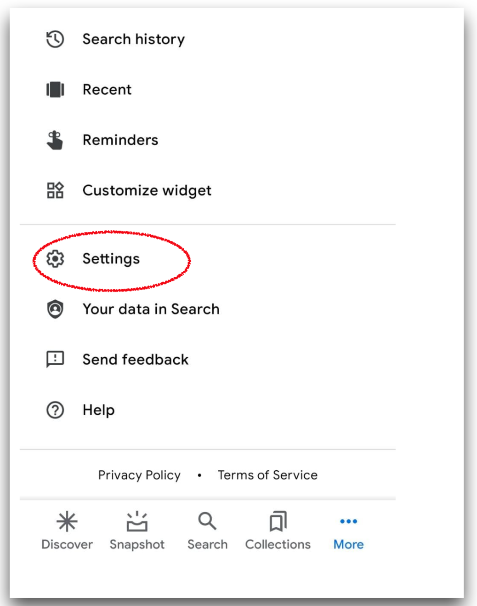Tap the Help question mark icon
The height and width of the screenshot is (606, 477).
coord(55,410)
